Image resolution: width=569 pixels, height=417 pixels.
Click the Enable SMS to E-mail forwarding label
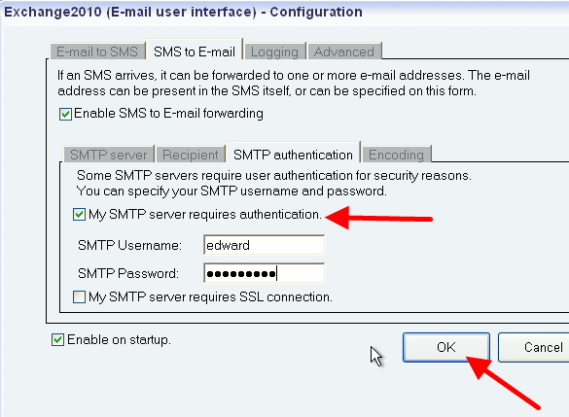point(168,114)
